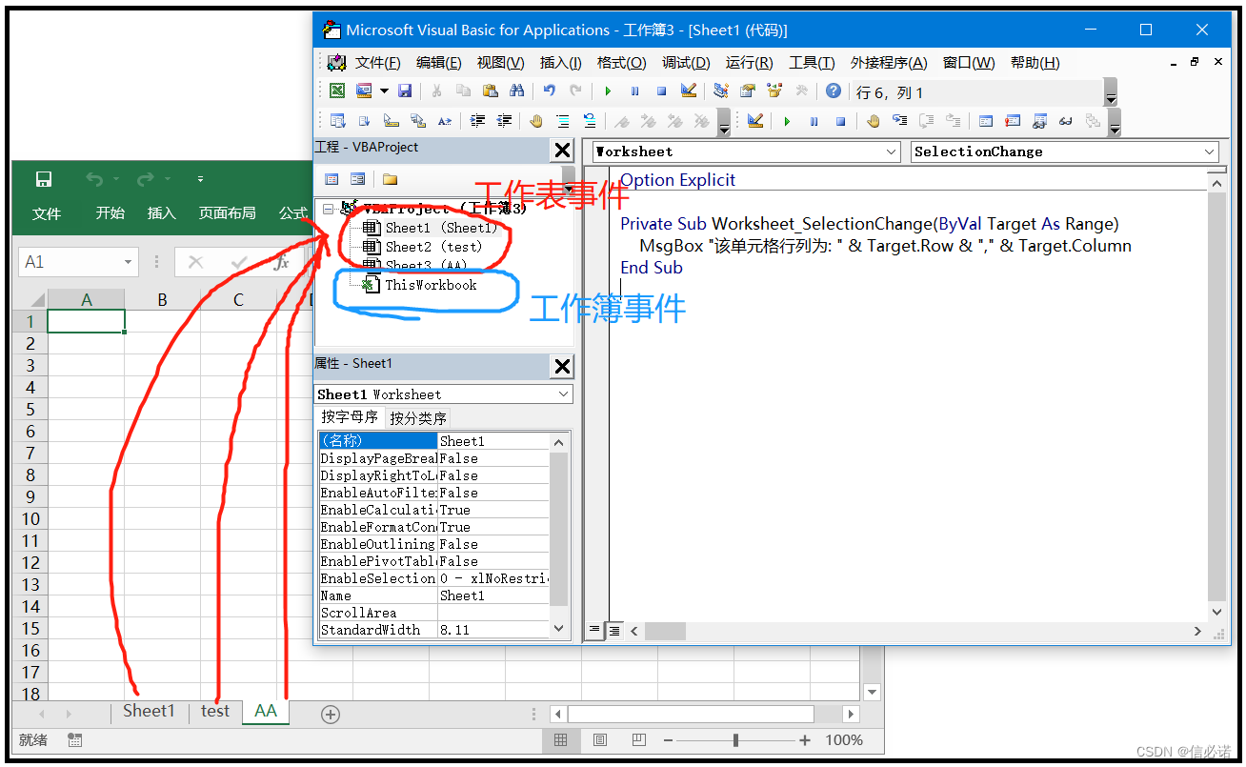
Task: Click the Find binoculars icon
Action: coord(516,91)
